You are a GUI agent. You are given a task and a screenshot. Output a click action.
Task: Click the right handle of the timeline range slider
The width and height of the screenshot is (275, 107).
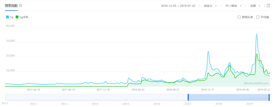pyautogui.click(x=269, y=97)
